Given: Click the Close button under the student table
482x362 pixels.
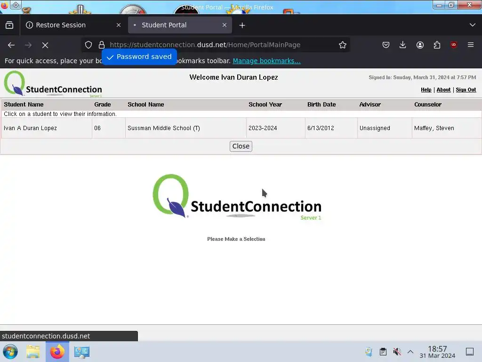Looking at the screenshot, I should click(x=241, y=146).
